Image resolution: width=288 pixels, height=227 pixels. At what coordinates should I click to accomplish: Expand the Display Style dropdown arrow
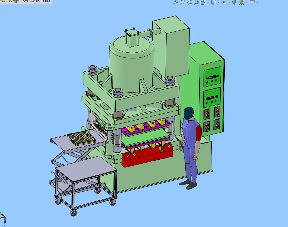click(219, 3)
